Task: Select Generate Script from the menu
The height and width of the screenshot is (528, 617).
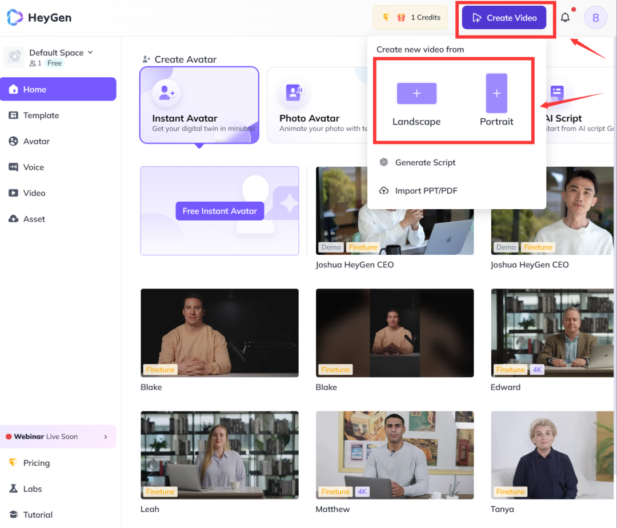Action: (x=456, y=162)
